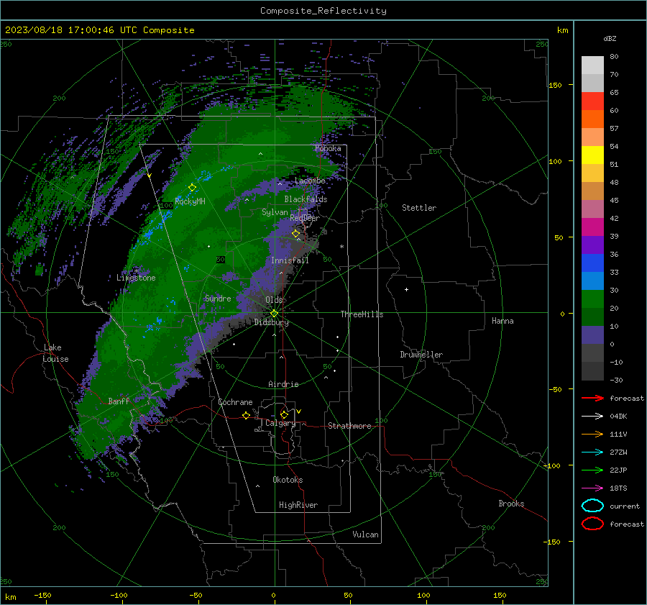The image size is (647, 605).
Task: Click the dBZ legend heading
Action: pos(610,38)
